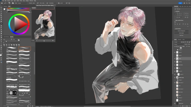Select the Rectangular Marquee tool
The image size is (191, 107).
click(1, 10)
